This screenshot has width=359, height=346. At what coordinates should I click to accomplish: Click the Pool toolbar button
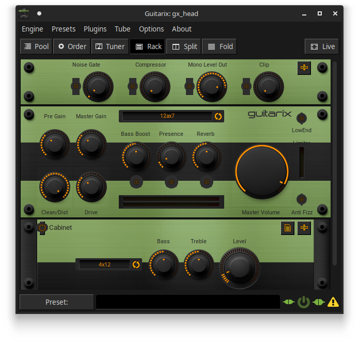[36, 46]
